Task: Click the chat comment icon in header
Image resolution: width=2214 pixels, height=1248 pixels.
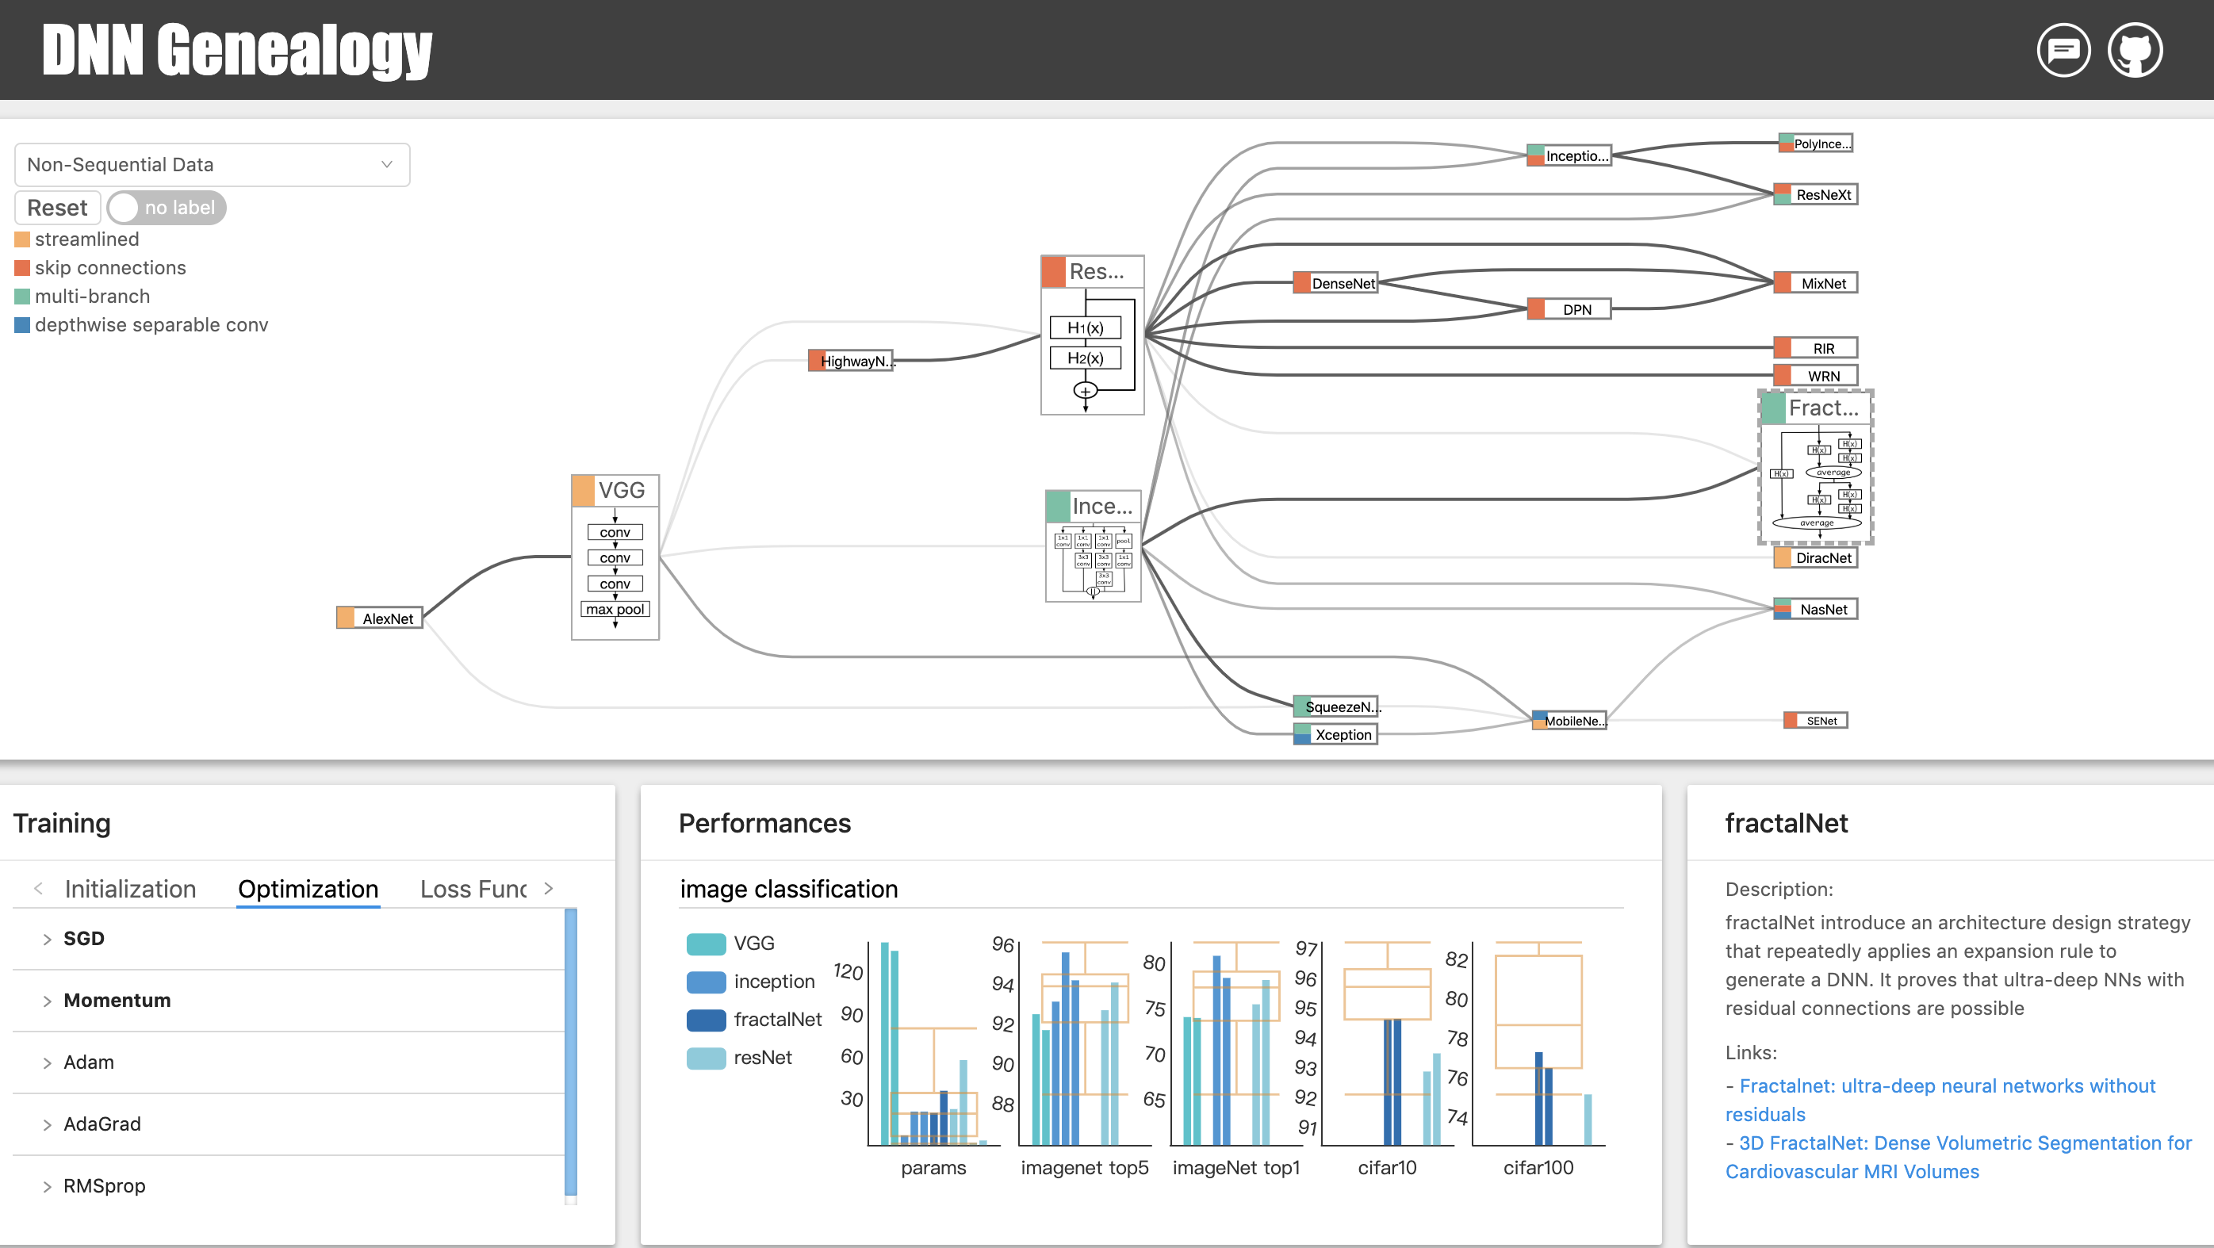Action: point(2063,50)
